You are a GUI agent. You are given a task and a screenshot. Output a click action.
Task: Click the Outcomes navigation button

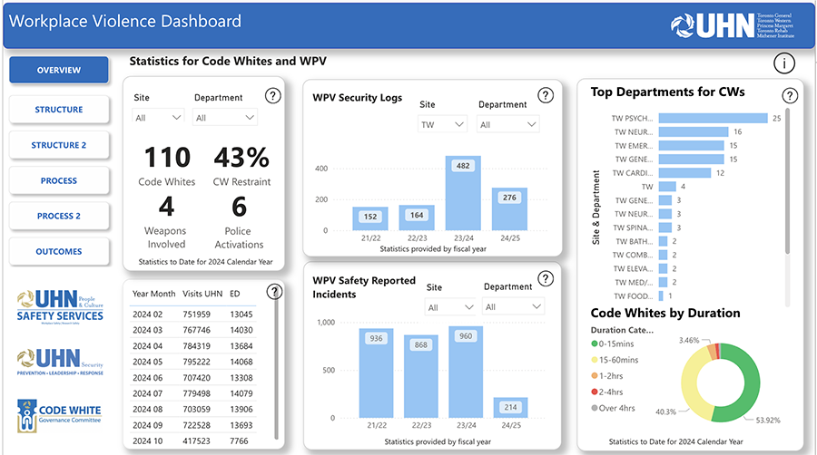click(59, 252)
